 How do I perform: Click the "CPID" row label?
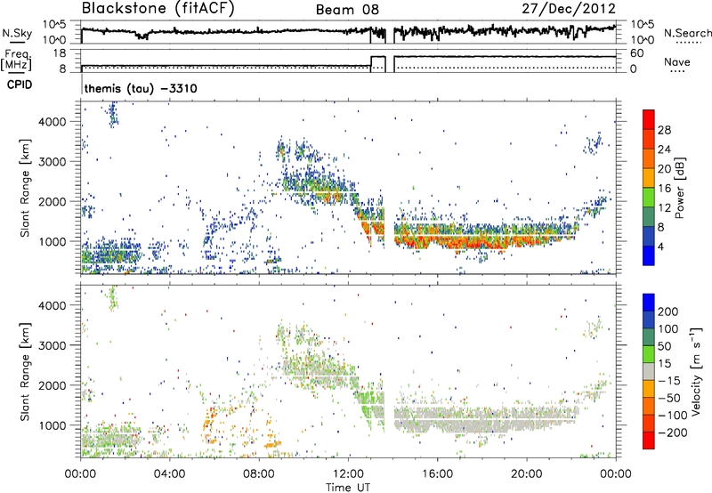pos(20,85)
